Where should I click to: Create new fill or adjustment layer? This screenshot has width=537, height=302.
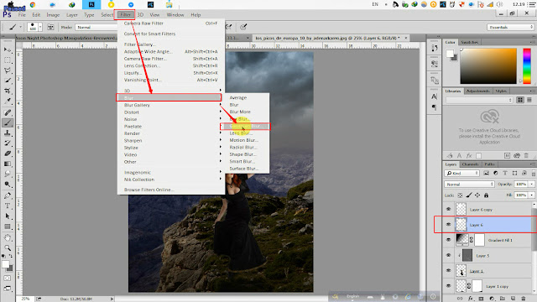click(492, 299)
